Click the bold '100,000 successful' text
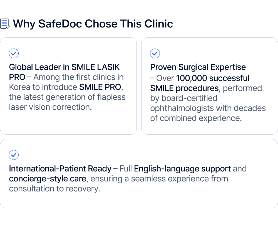Image resolution: width=278 pixels, height=225 pixels. (213, 78)
